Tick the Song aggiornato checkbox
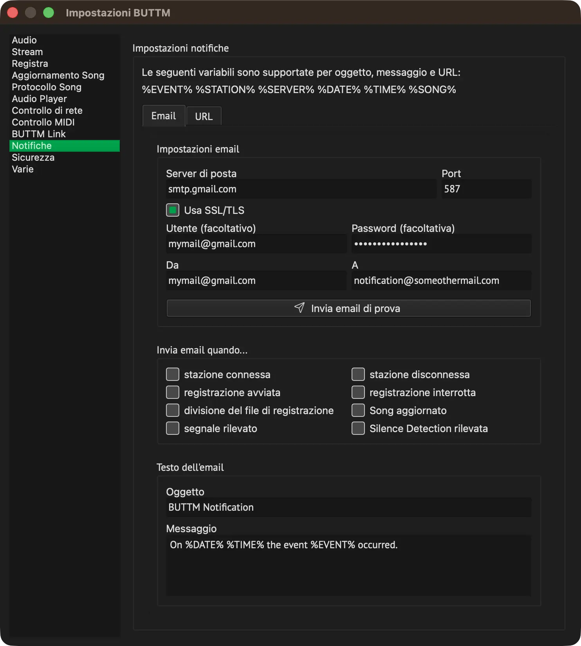The height and width of the screenshot is (646, 581). 358,410
